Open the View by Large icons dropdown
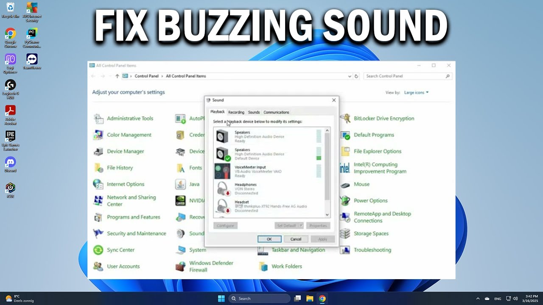 [416, 92]
